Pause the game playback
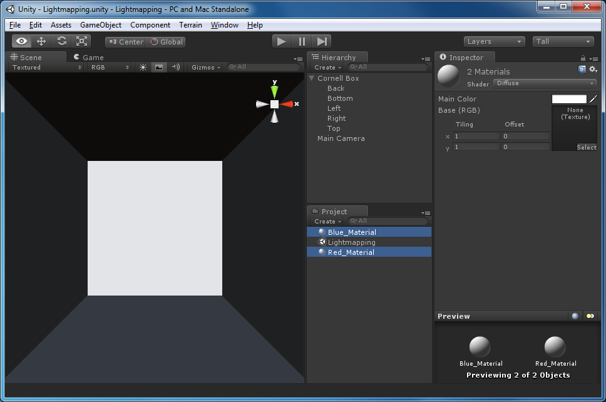606x402 pixels. (302, 41)
